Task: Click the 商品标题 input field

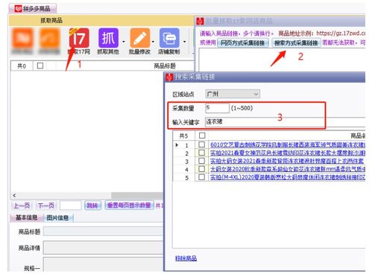Action: pyautogui.click(x=104, y=232)
